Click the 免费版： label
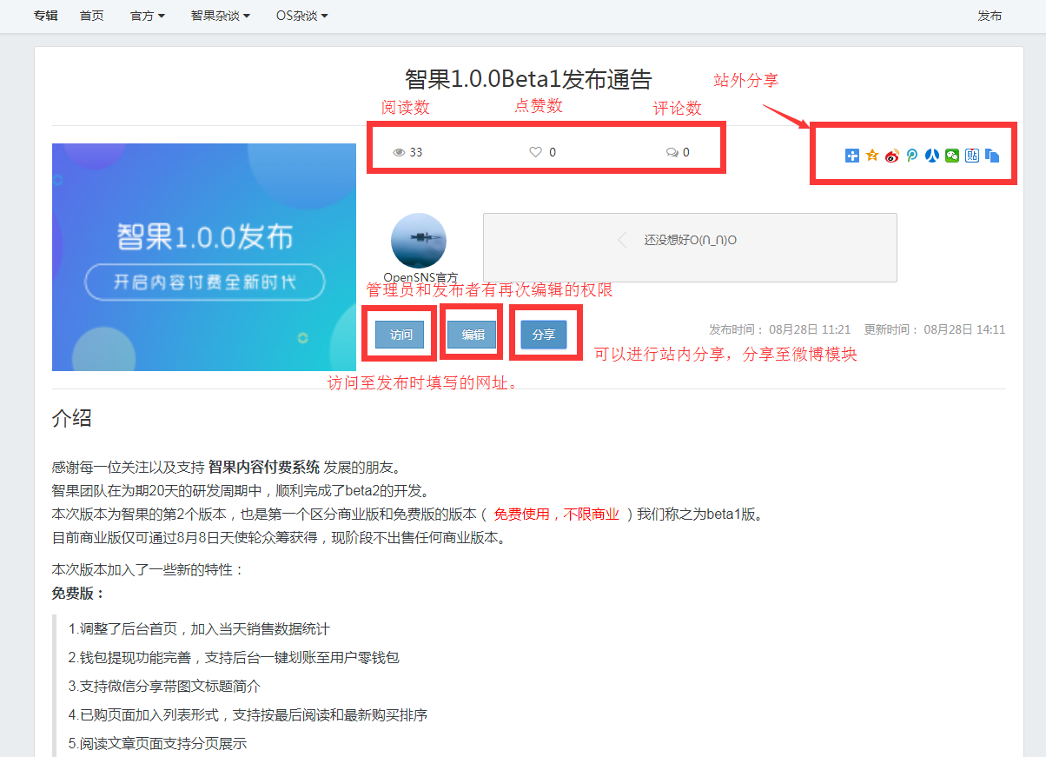The width and height of the screenshot is (1046, 757). tap(78, 593)
